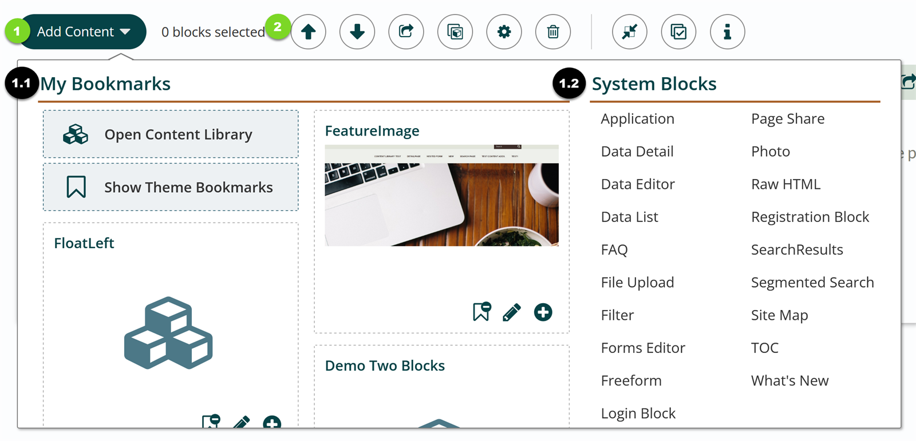Viewport: 916px width, 441px height.
Task: Edit FeatureImage with the pencil icon
Action: pos(512,312)
